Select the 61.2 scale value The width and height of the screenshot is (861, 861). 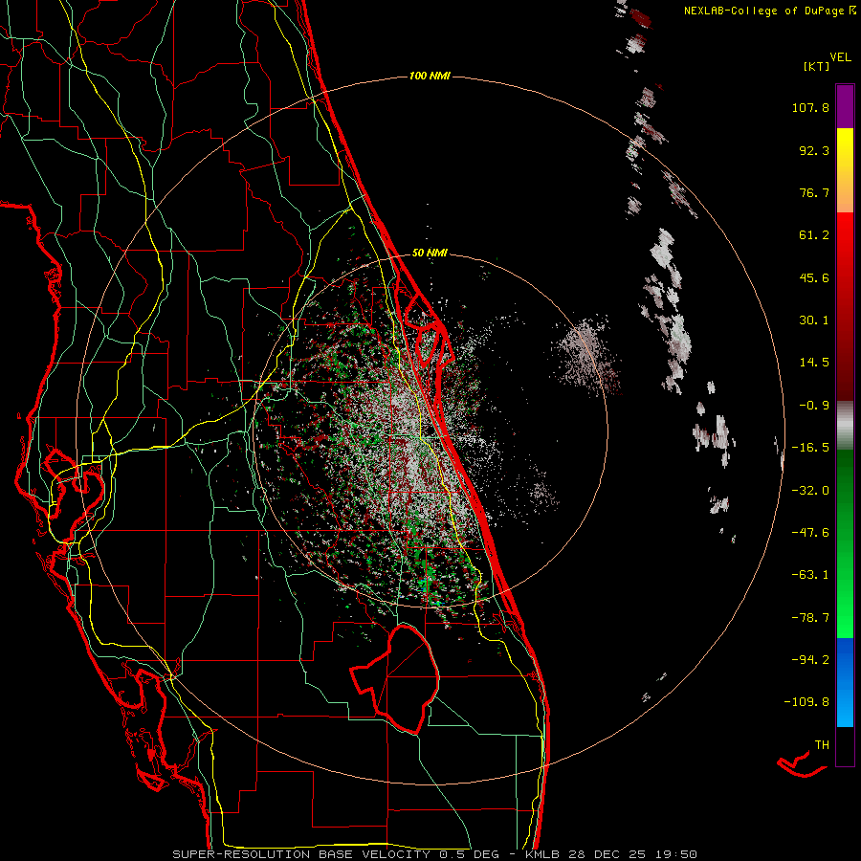(814, 235)
